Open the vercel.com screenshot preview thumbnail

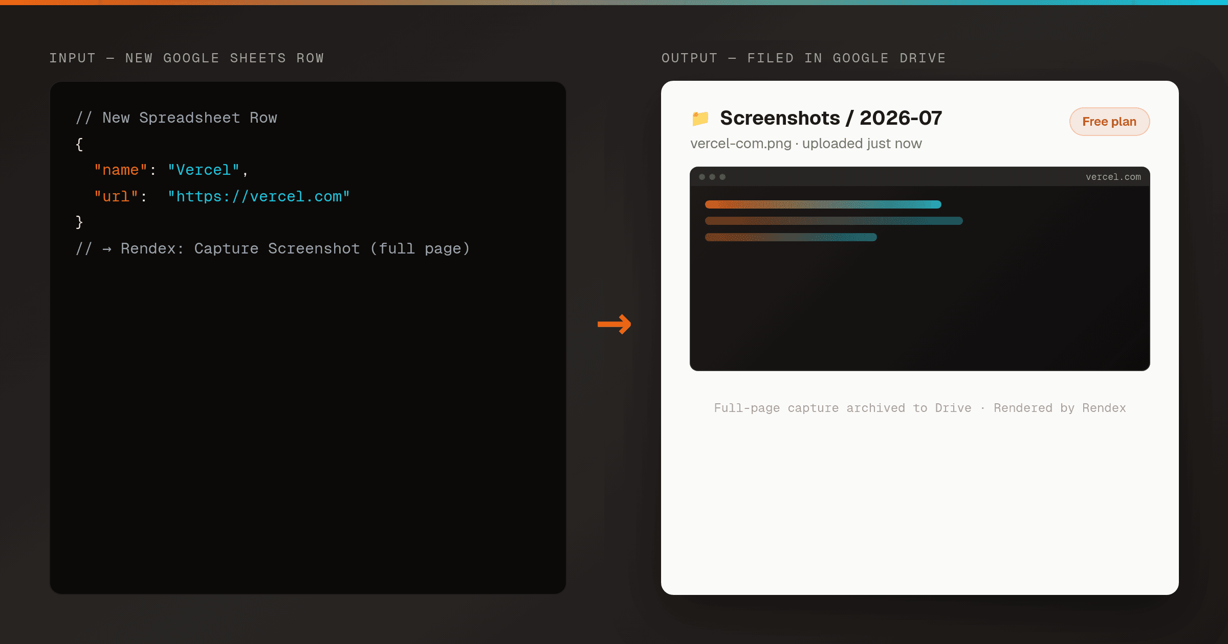point(919,268)
